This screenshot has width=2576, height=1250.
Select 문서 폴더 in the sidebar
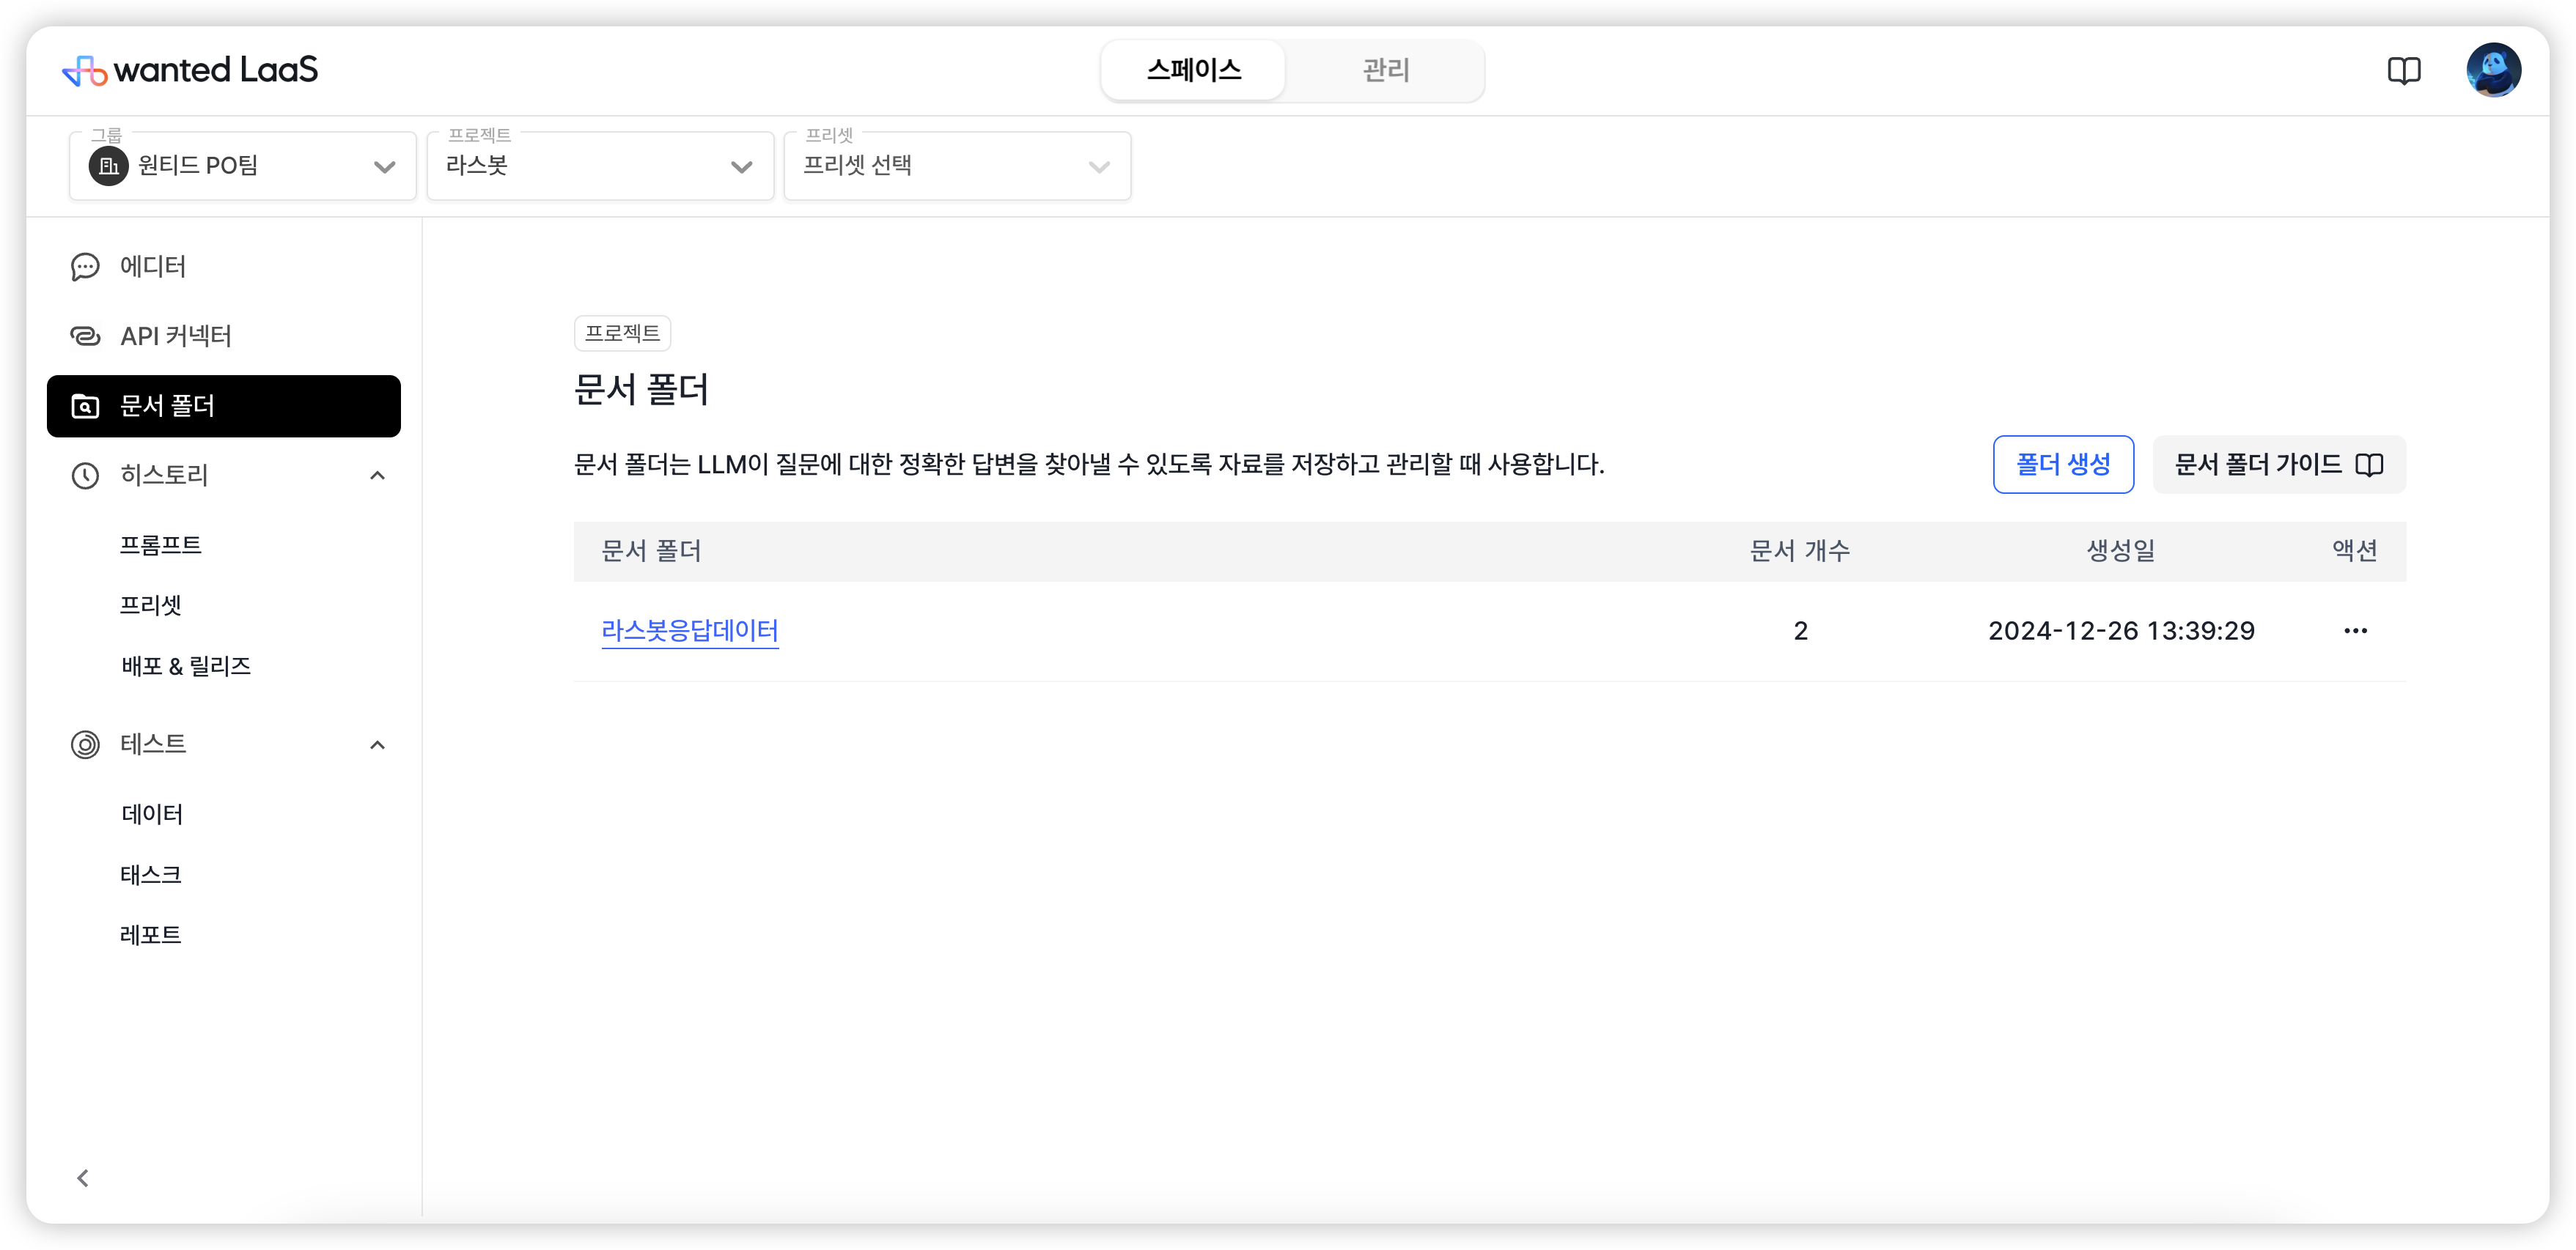[x=224, y=406]
